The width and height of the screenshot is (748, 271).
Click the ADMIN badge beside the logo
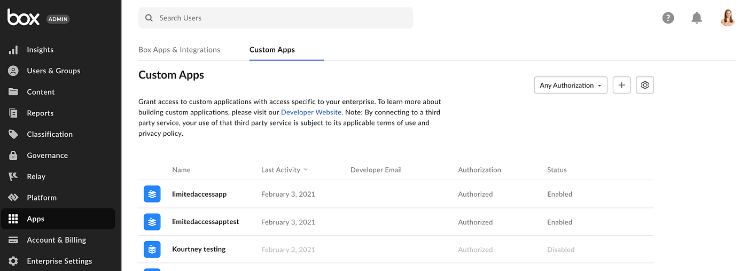click(58, 19)
